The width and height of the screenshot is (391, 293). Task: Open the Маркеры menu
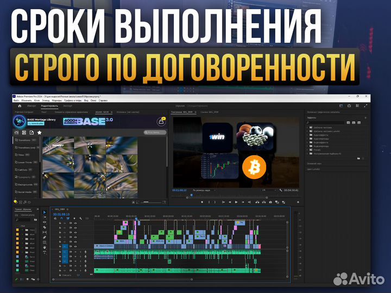pyautogui.click(x=57, y=100)
